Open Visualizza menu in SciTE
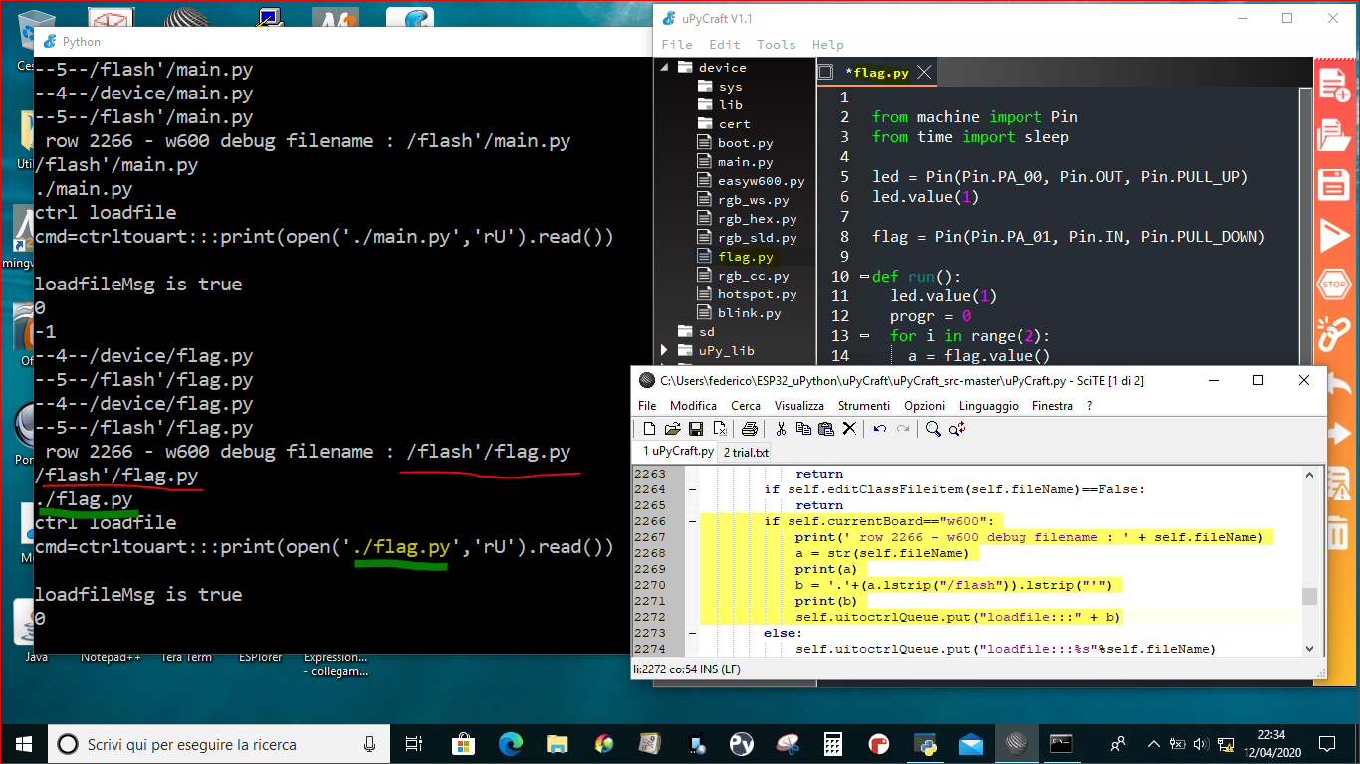This screenshot has width=1360, height=764. coord(799,406)
